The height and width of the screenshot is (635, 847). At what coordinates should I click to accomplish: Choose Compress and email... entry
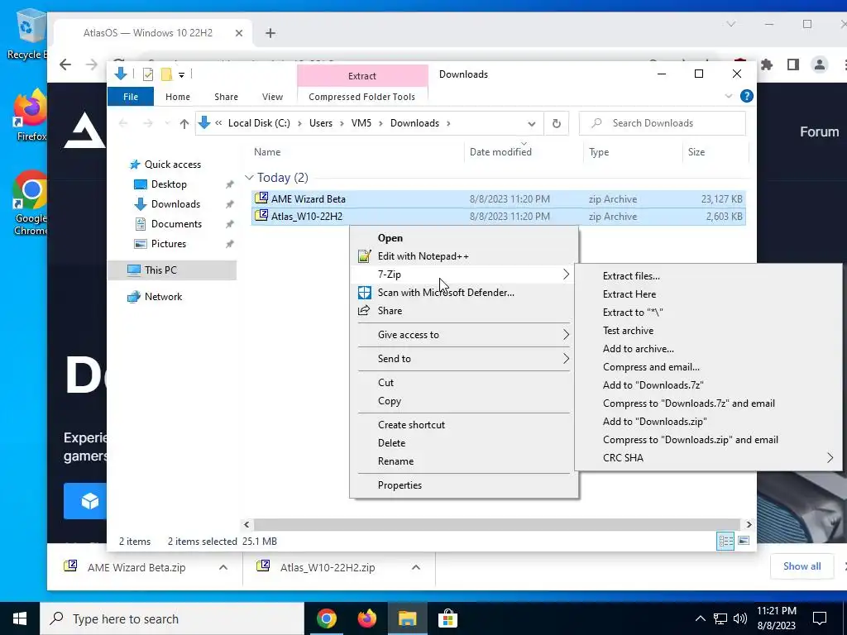click(651, 367)
